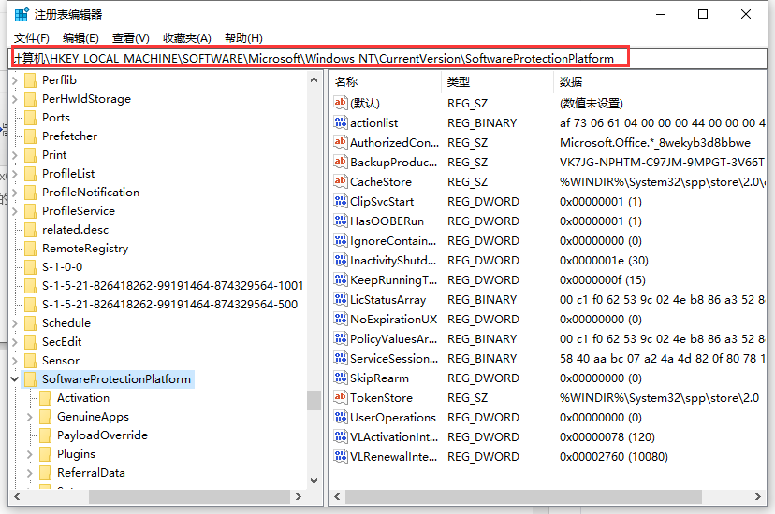Click the tree pane vertical scrollbar thumb
This screenshot has width=775, height=514.
pyautogui.click(x=314, y=399)
